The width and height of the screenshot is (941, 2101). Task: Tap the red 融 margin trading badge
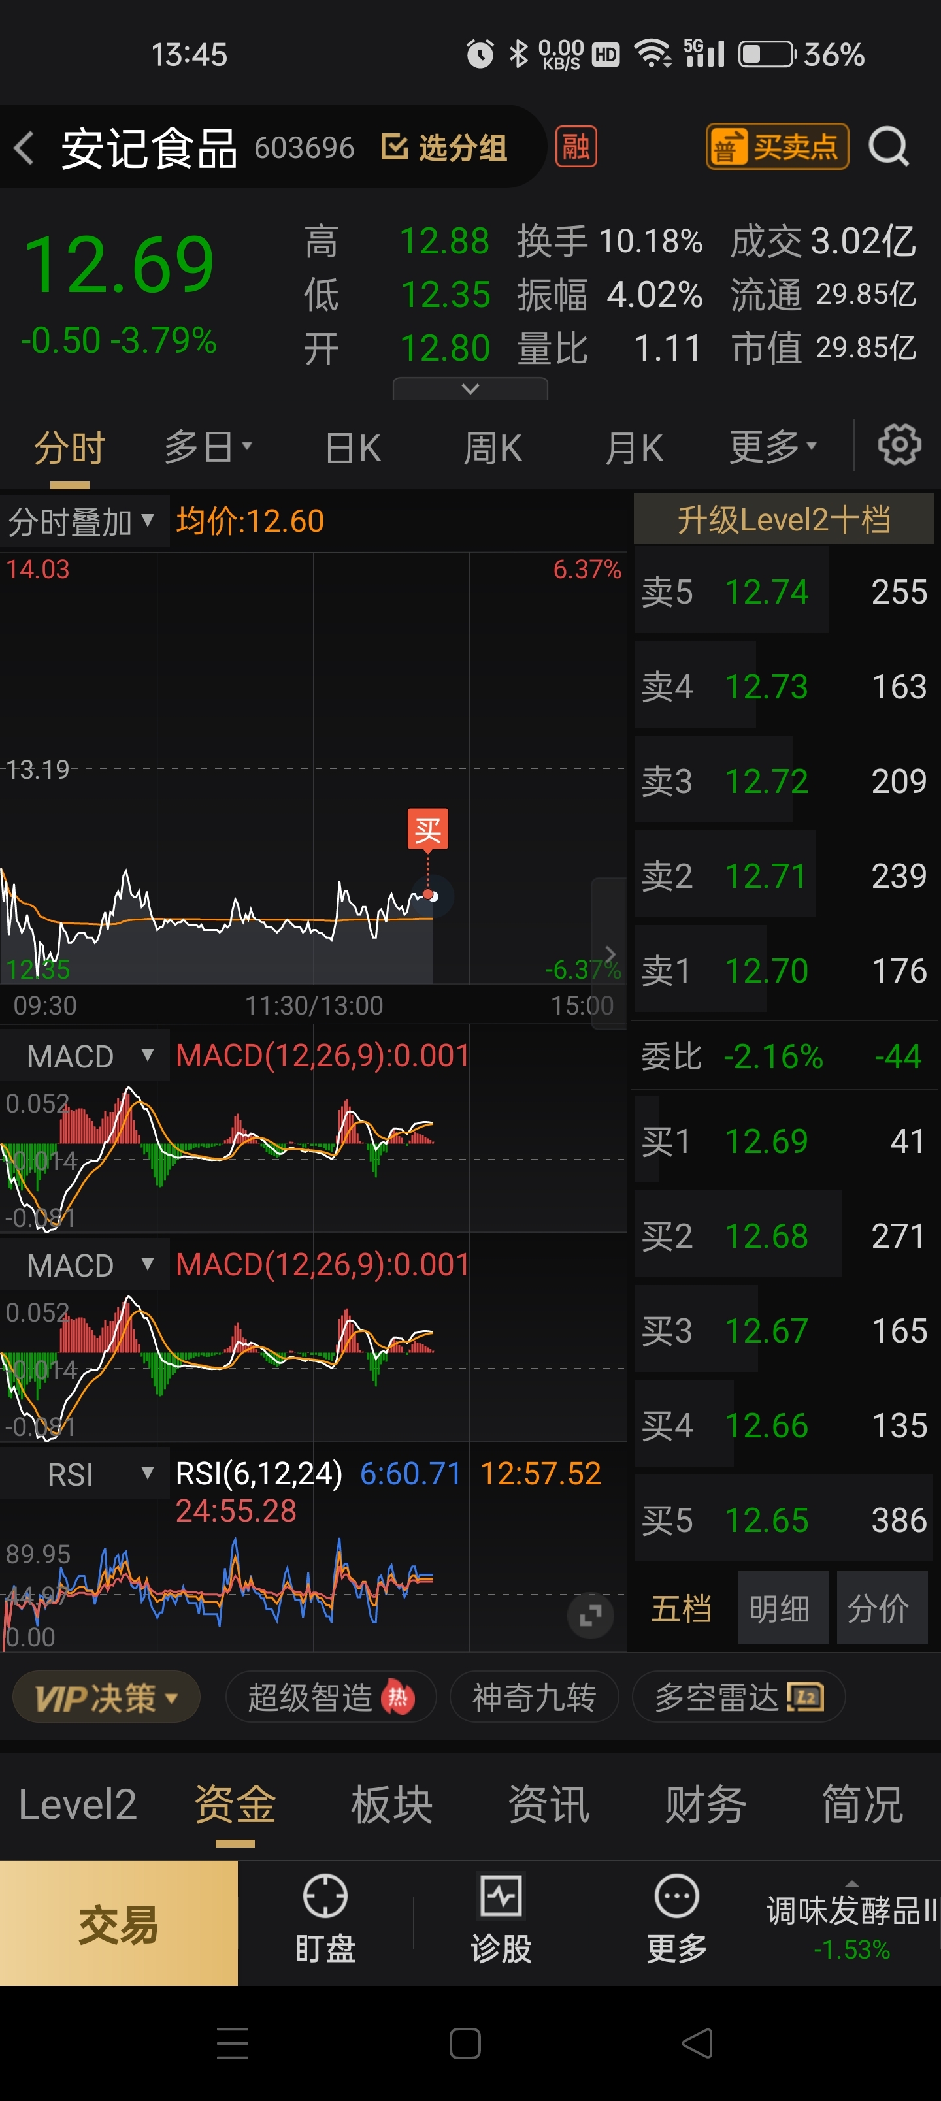click(576, 147)
